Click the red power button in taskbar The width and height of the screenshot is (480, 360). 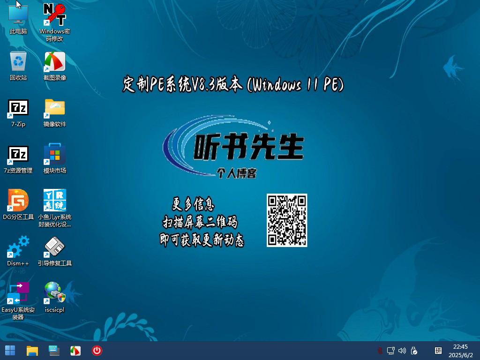click(x=97, y=351)
